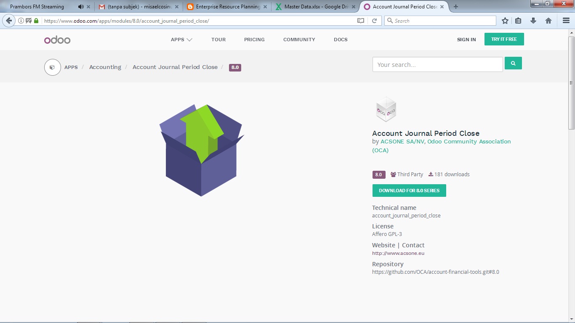Click Account Journal Period Close breadcrumb
Screen dimensions: 575x323
[x=175, y=67]
